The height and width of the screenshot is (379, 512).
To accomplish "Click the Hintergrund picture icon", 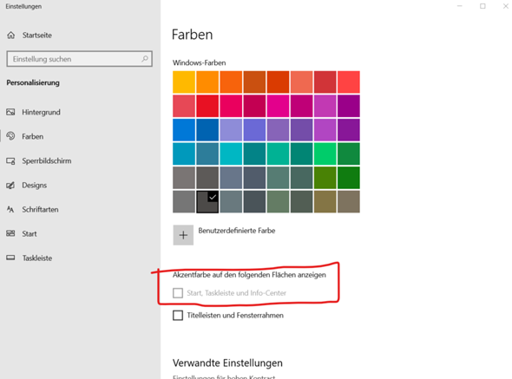I will (x=10, y=112).
